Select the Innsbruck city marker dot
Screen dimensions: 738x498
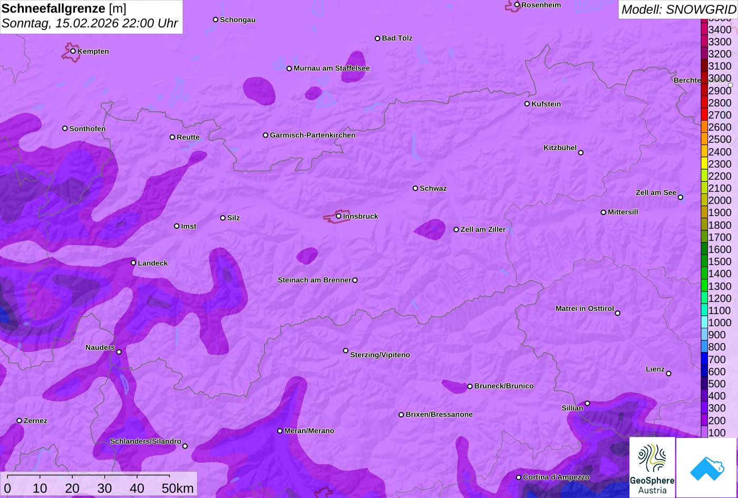(338, 216)
